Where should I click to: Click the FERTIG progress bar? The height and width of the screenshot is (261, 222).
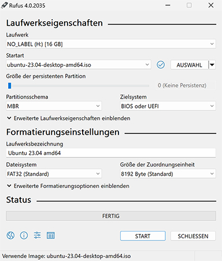111,216
